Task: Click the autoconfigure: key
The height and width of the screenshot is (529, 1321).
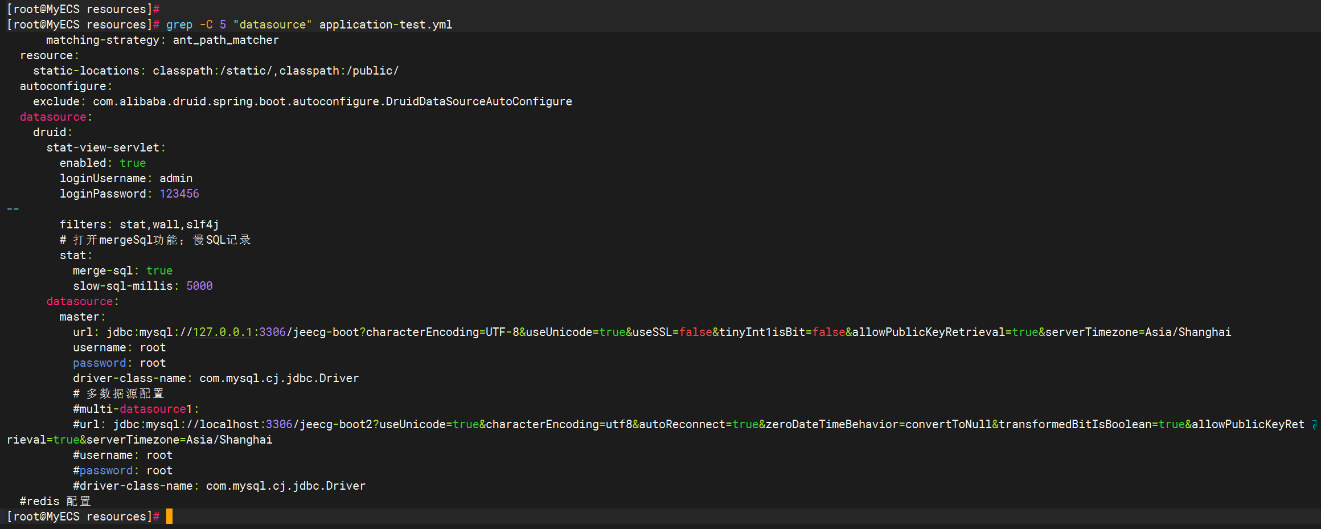Action: click(66, 86)
